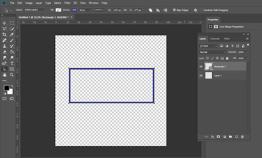Open the File menu
The image size is (262, 158).
pyautogui.click(x=12, y=3)
